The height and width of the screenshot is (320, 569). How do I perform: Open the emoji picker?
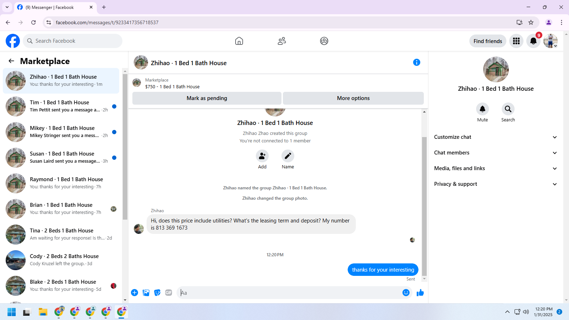[406, 293]
